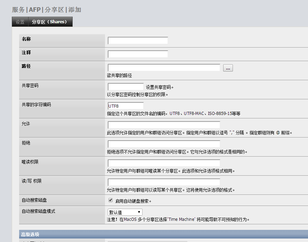Click AFP in the page title breadcrumb
The height and width of the screenshot is (242, 308).
[x=35, y=10]
